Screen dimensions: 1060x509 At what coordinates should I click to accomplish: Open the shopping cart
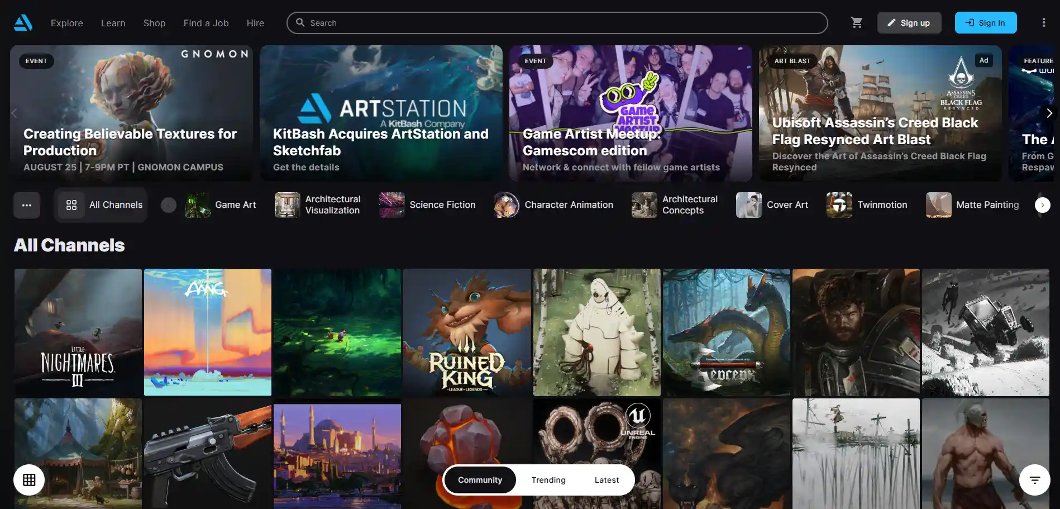(856, 22)
